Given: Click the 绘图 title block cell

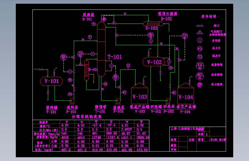Looking at the screenshot, I should (x=173, y=140).
